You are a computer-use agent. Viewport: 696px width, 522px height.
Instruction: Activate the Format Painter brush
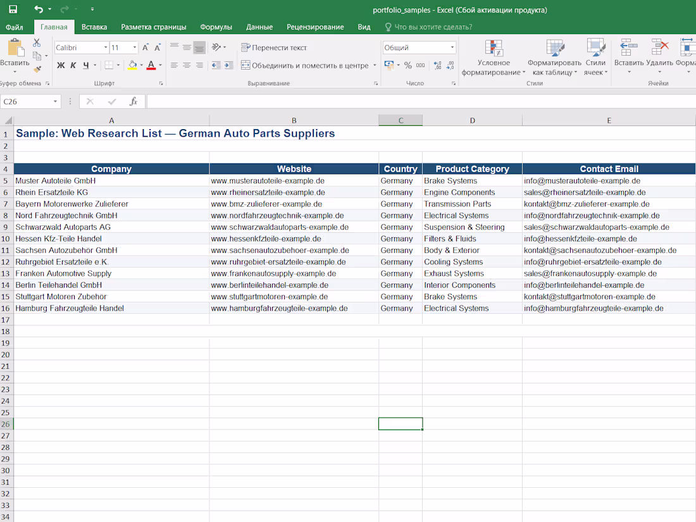(37, 69)
